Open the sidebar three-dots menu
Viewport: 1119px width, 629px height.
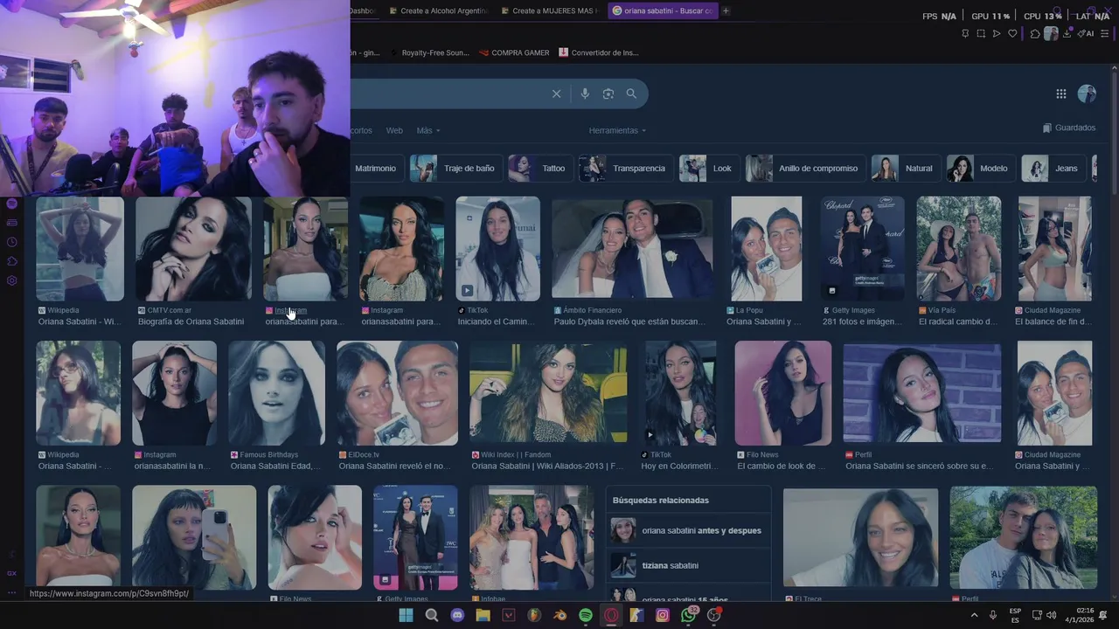coord(11,592)
